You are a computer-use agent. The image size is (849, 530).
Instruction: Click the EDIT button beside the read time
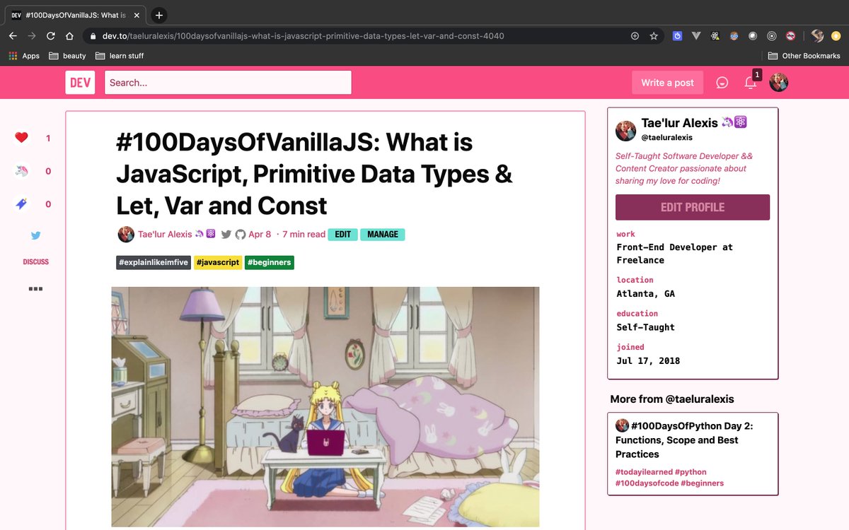tap(342, 235)
